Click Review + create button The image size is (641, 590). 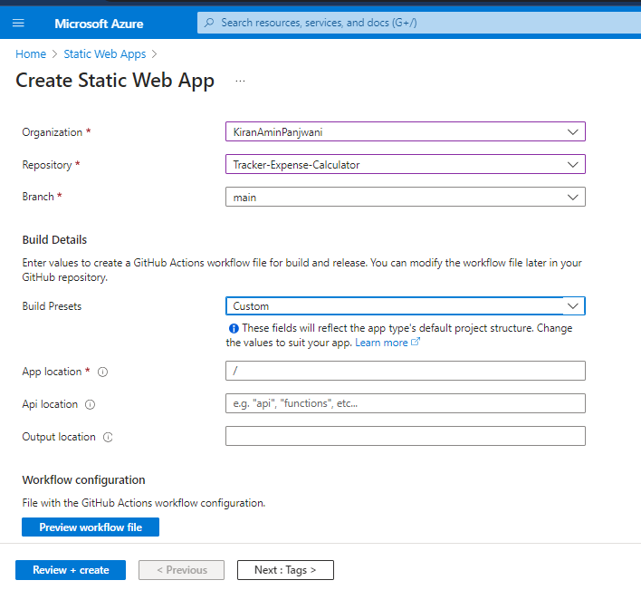click(71, 570)
